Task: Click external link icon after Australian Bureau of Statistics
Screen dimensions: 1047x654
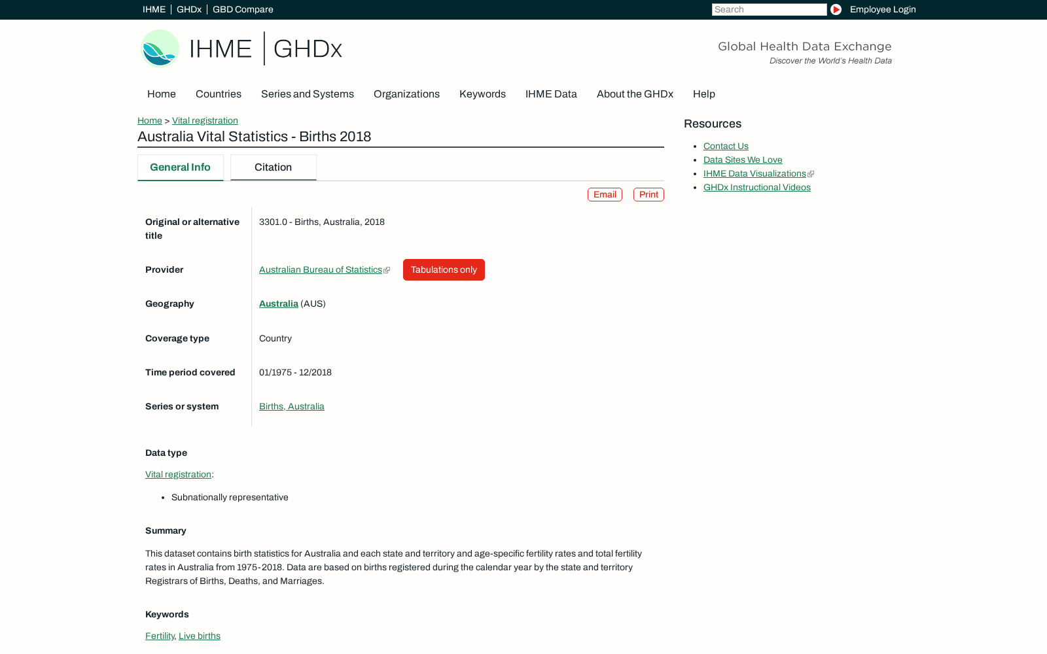Action: (x=387, y=270)
